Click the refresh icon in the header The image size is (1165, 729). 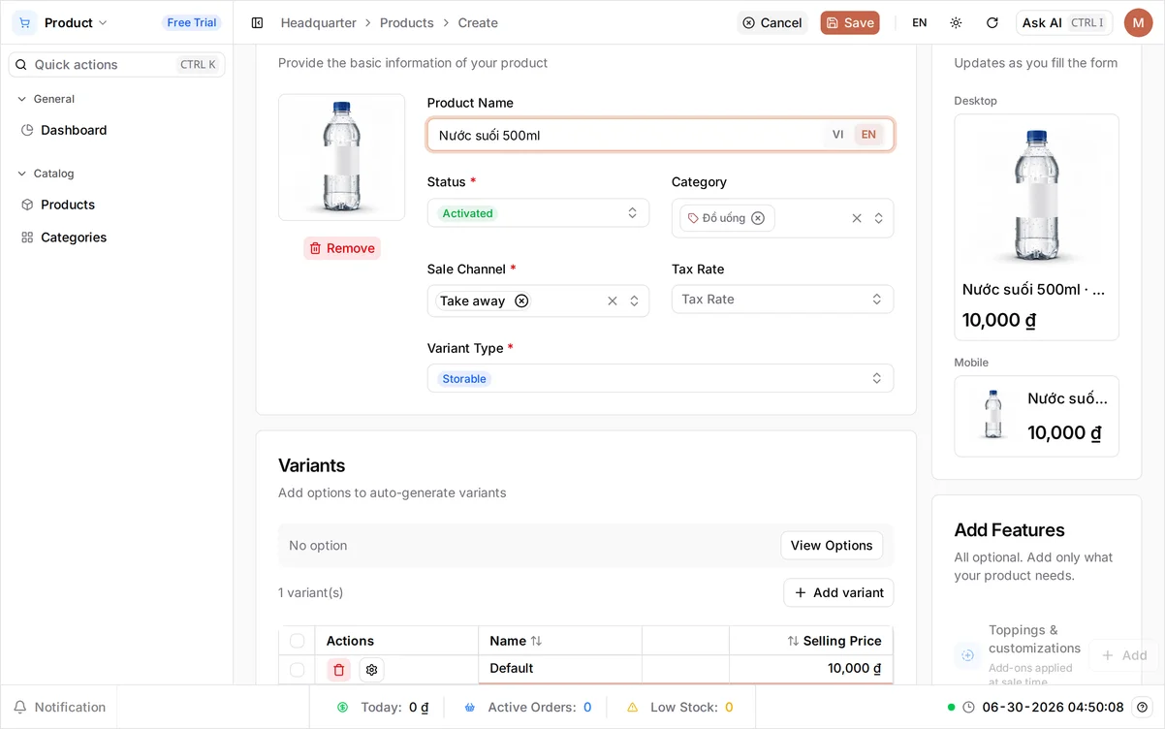[992, 22]
